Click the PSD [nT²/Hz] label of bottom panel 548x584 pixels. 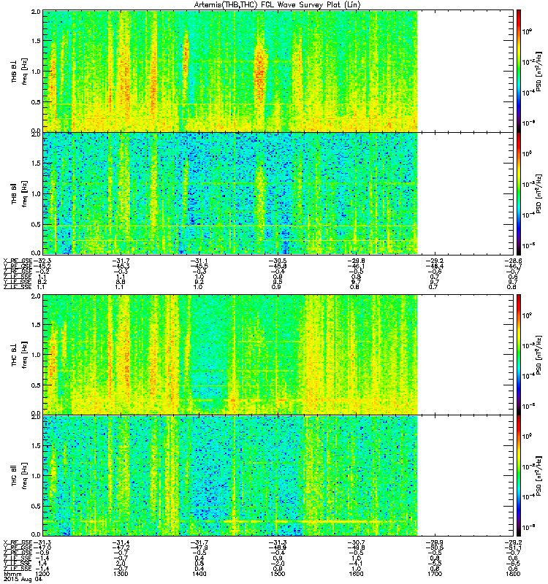click(539, 476)
